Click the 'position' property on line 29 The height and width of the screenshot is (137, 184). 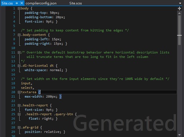(32, 132)
